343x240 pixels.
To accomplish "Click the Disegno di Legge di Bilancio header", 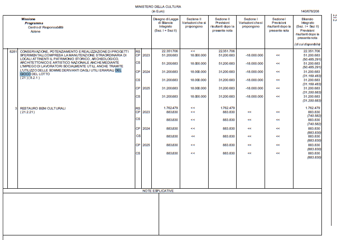I will 166,25.
